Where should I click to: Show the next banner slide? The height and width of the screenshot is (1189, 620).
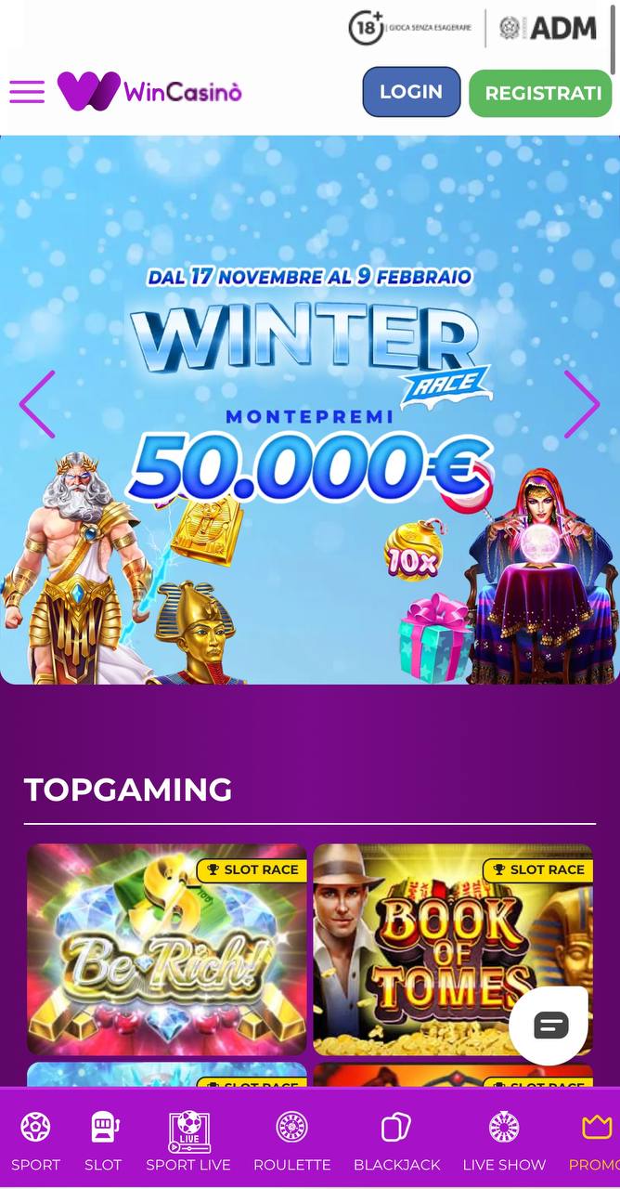click(582, 404)
